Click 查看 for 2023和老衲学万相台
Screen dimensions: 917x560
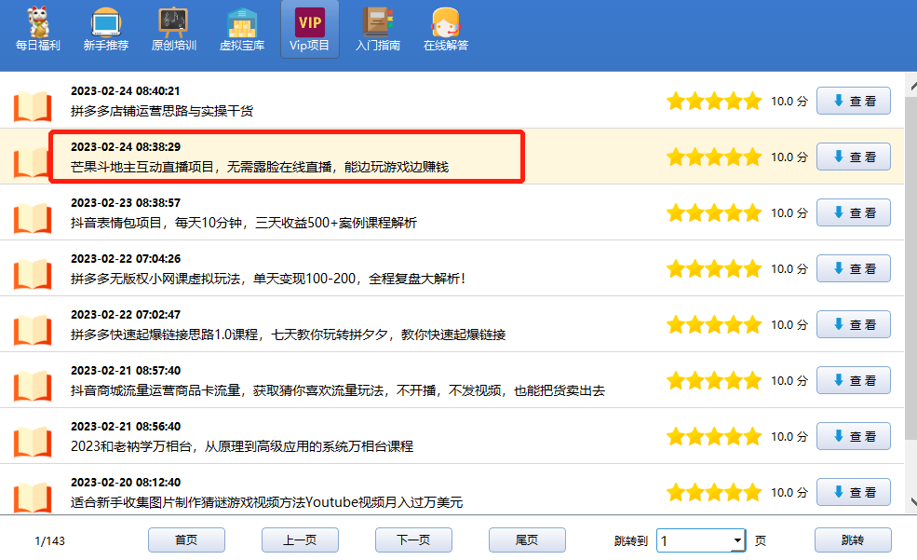[854, 436]
